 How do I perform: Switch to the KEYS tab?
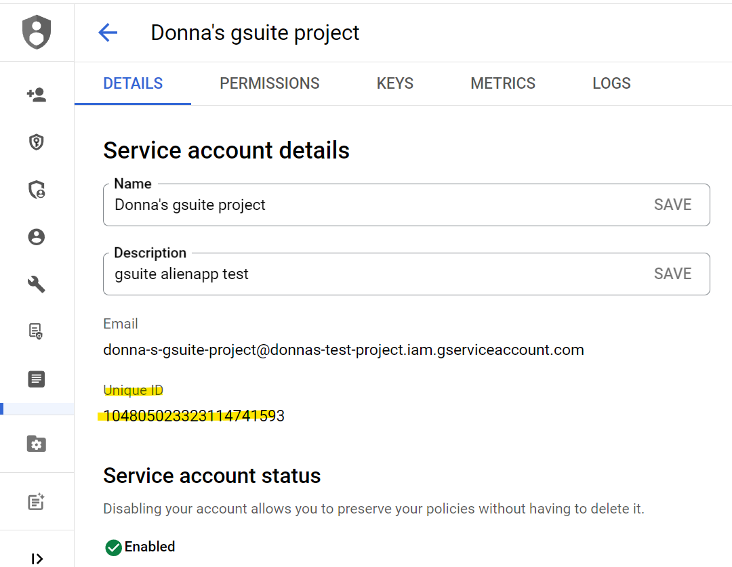(x=395, y=83)
